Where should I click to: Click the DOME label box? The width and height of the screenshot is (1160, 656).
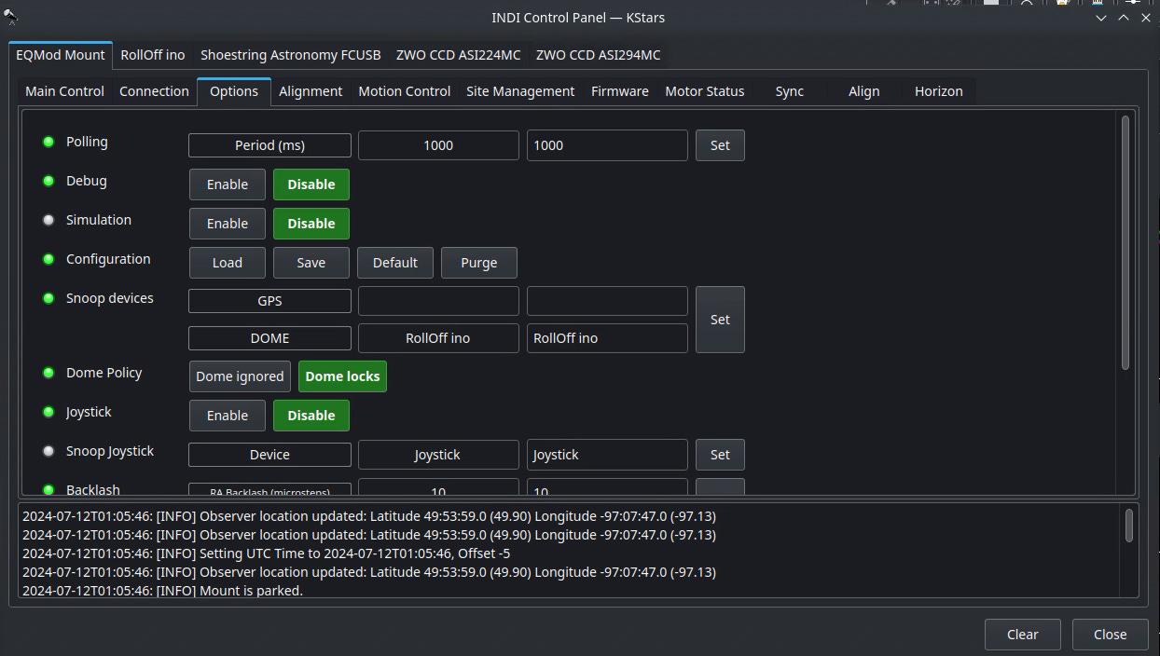[x=269, y=338]
